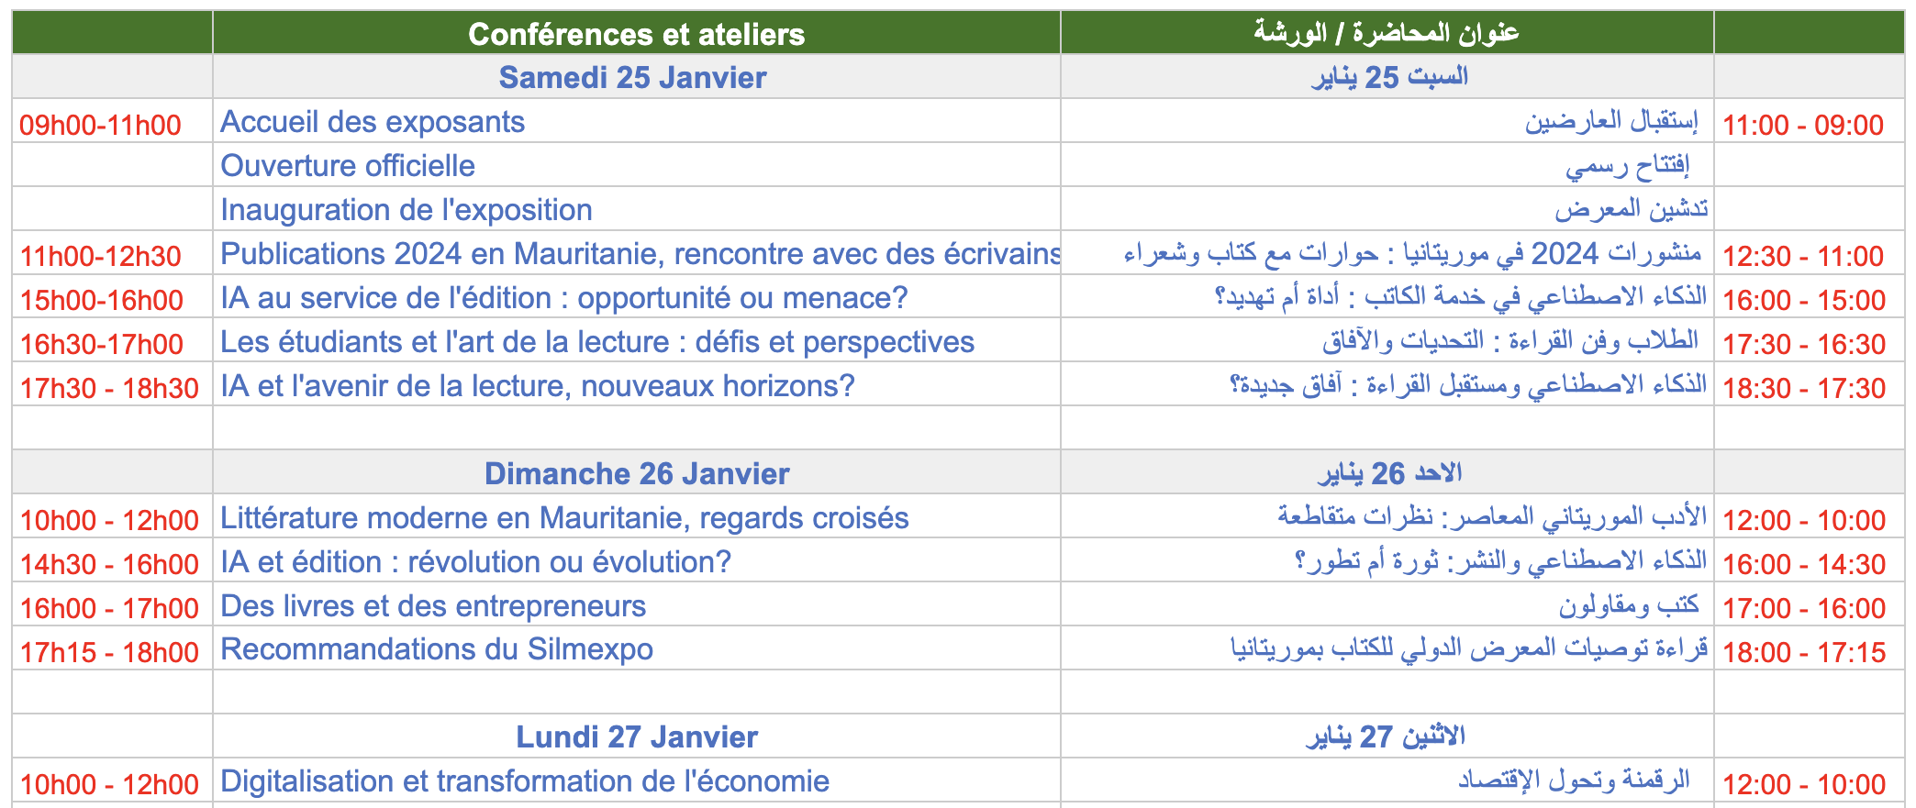Select "Littérature moderne en Mauritanie" cell
This screenshot has width=1916, height=808.
coord(564,518)
